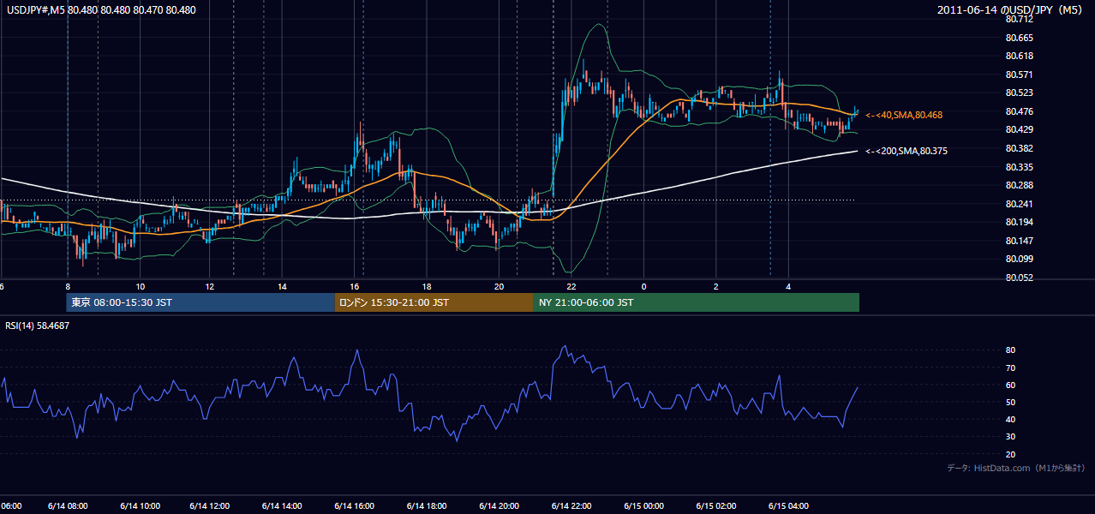Click the 80.194 price axis label
This screenshot has height=514, width=1095.
(1019, 222)
